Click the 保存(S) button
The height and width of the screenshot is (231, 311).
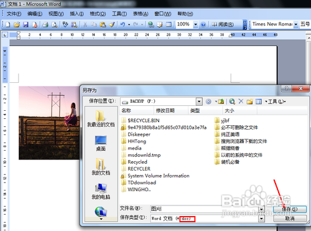coord(290,209)
